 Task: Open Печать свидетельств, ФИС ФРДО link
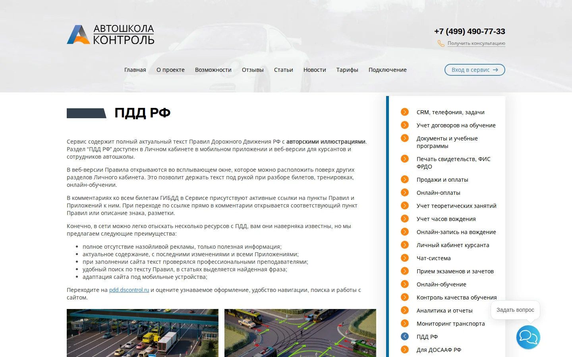[x=454, y=163]
